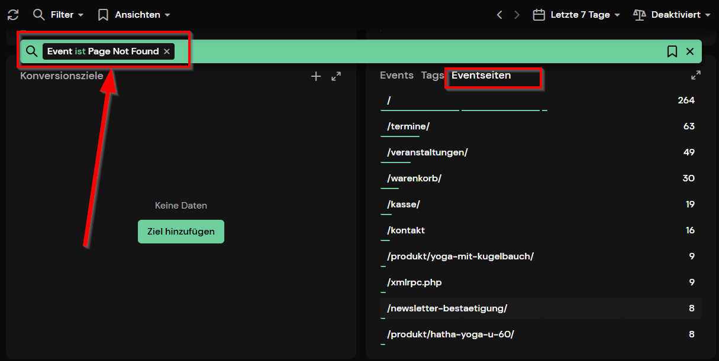The height and width of the screenshot is (361, 719).
Task: Click the /warenkorb/ page entry
Action: coord(414,178)
